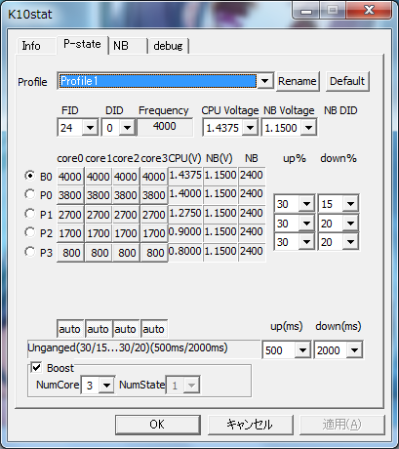Toggle the Boost checkbox

click(36, 368)
